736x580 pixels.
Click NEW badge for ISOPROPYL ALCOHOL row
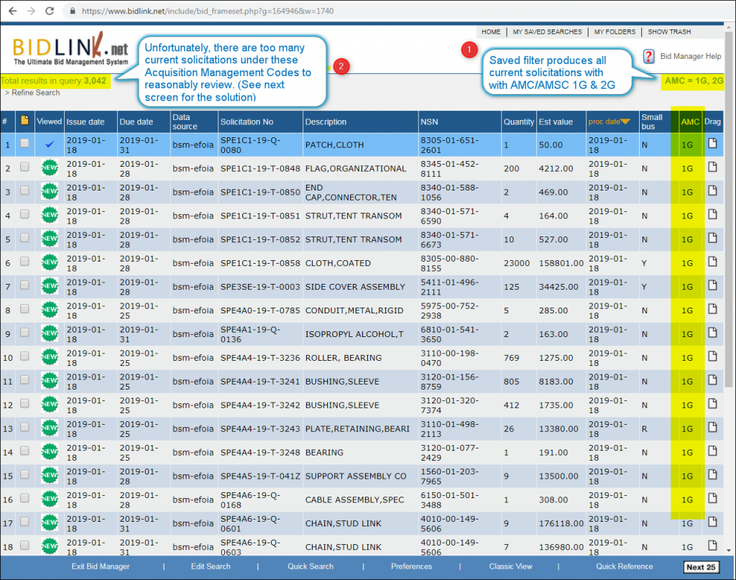[50, 333]
